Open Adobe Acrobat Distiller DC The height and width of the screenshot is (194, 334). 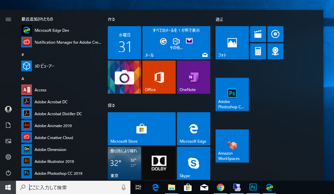coord(62,113)
